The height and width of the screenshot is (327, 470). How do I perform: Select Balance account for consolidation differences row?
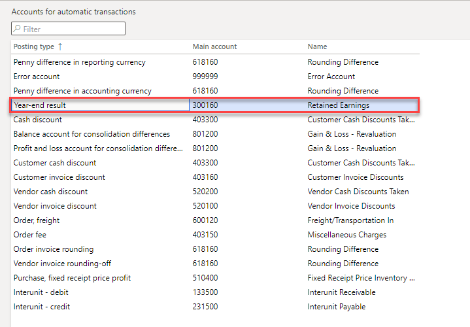pos(92,134)
